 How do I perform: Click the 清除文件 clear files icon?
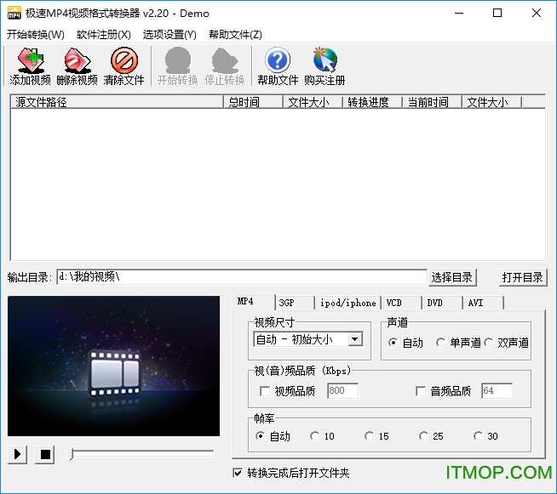124,60
